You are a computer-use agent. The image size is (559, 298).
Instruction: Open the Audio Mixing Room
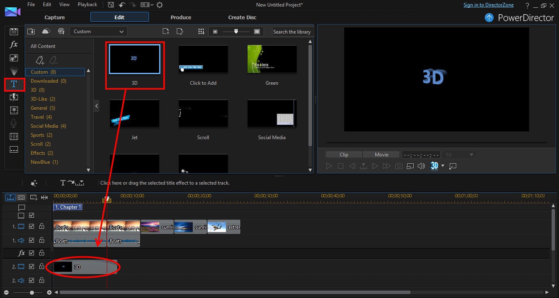pyautogui.click(x=14, y=110)
